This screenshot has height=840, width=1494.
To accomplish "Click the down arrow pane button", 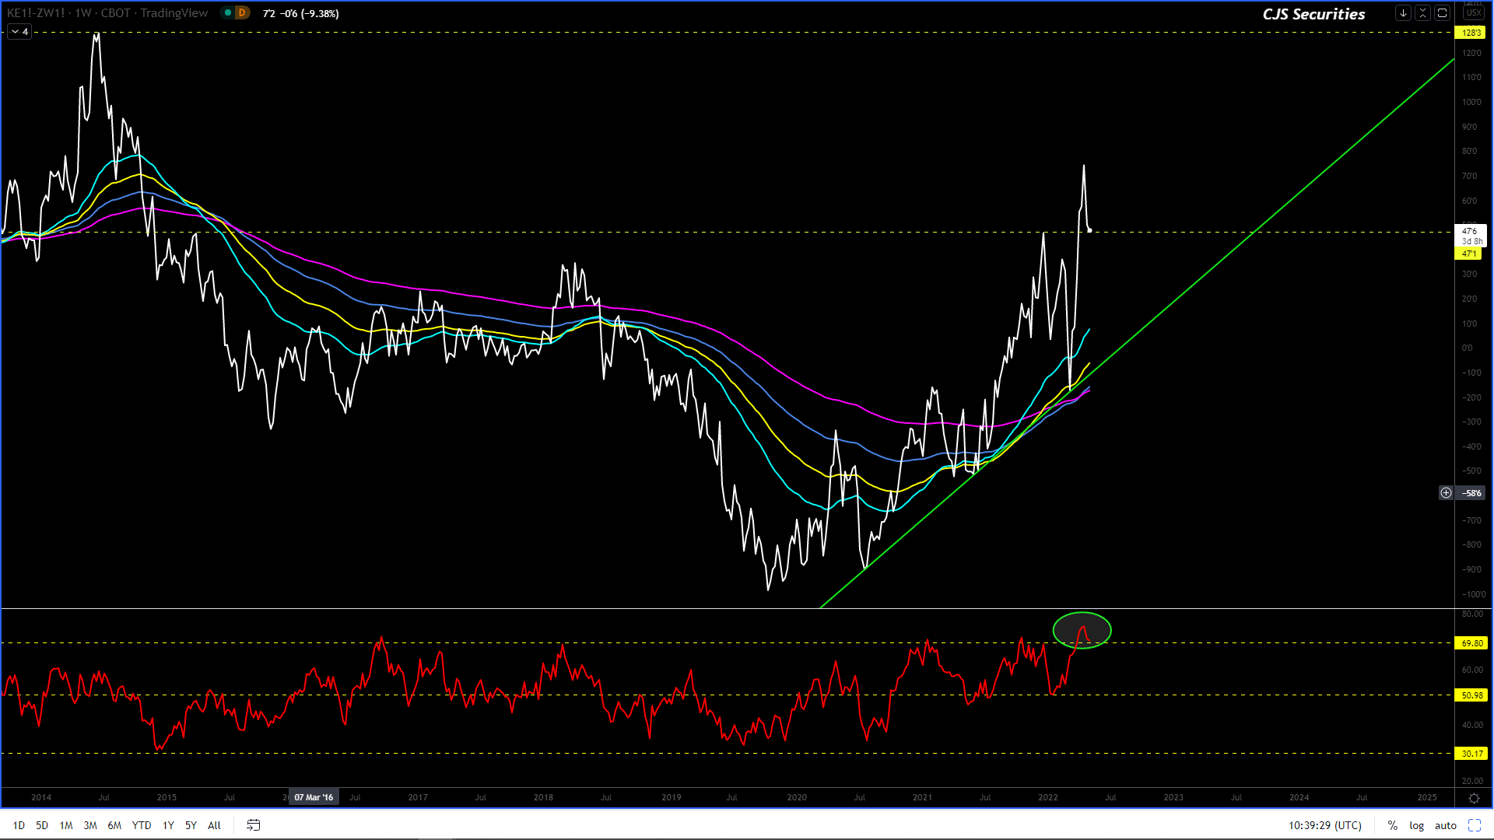I will click(1403, 13).
